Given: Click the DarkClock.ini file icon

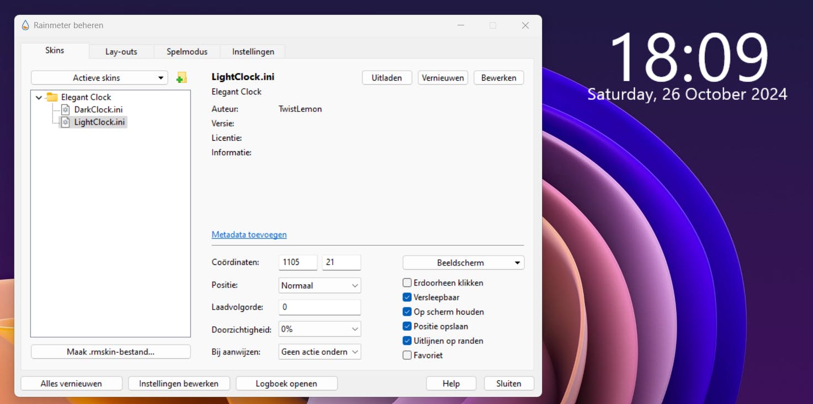Looking at the screenshot, I should [x=65, y=109].
